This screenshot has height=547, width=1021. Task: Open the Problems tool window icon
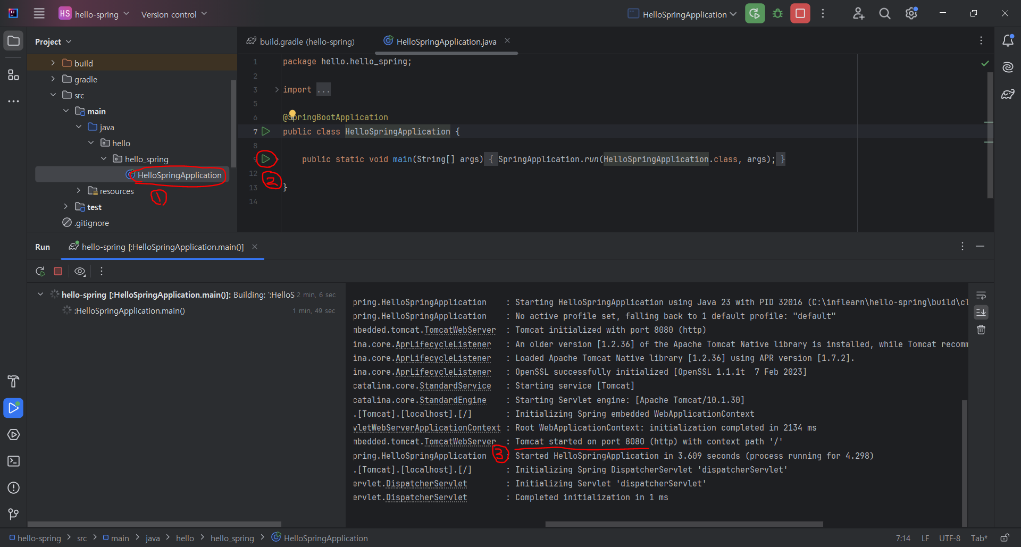point(13,488)
